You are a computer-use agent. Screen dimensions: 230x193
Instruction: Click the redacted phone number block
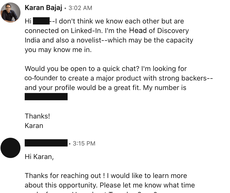[x=46, y=96]
